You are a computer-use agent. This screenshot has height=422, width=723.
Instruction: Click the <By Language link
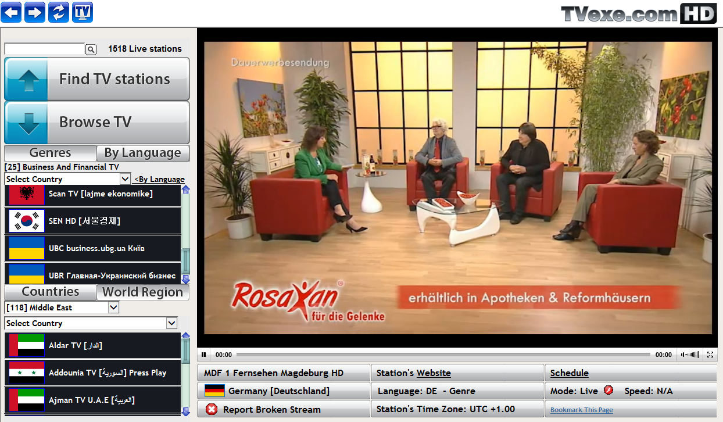159,180
